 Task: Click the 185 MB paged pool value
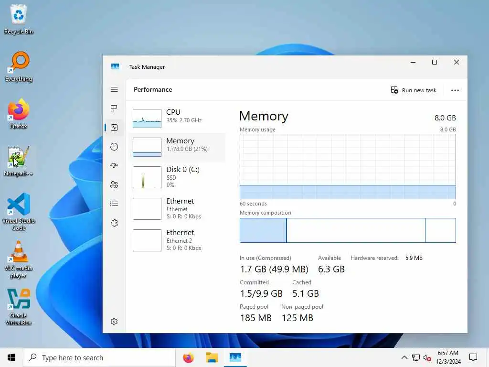[256, 318]
